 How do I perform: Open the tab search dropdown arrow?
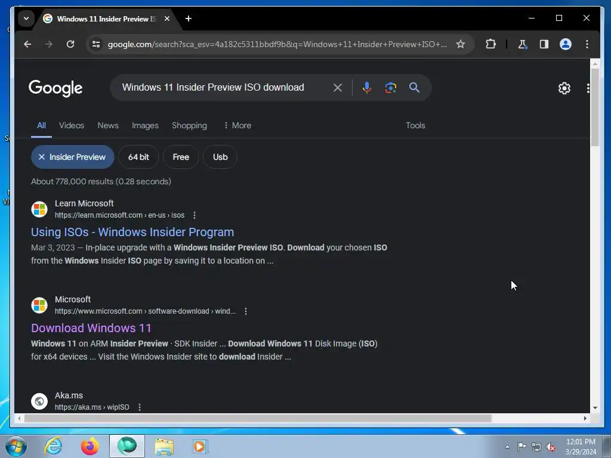26,18
